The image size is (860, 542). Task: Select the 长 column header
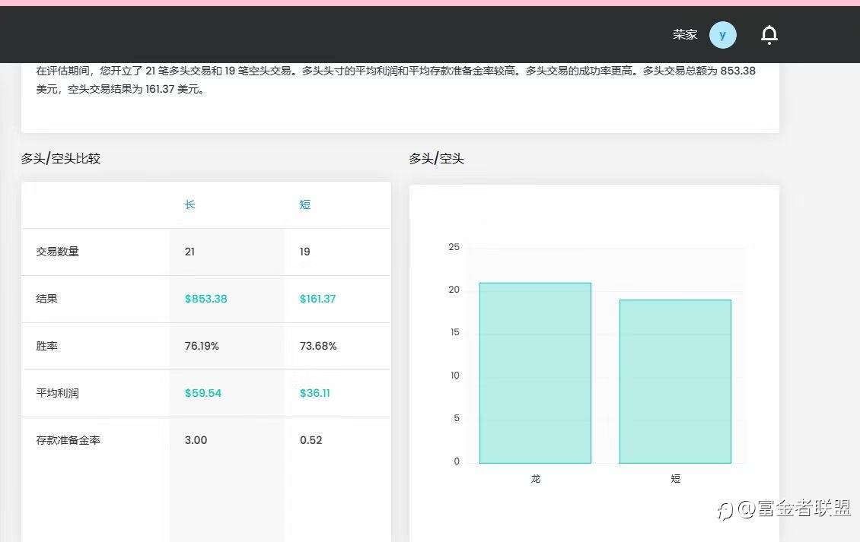coord(190,204)
